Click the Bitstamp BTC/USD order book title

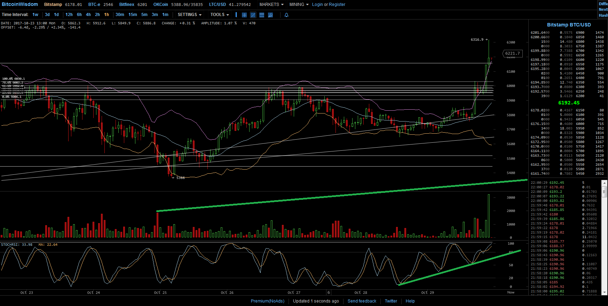click(569, 25)
